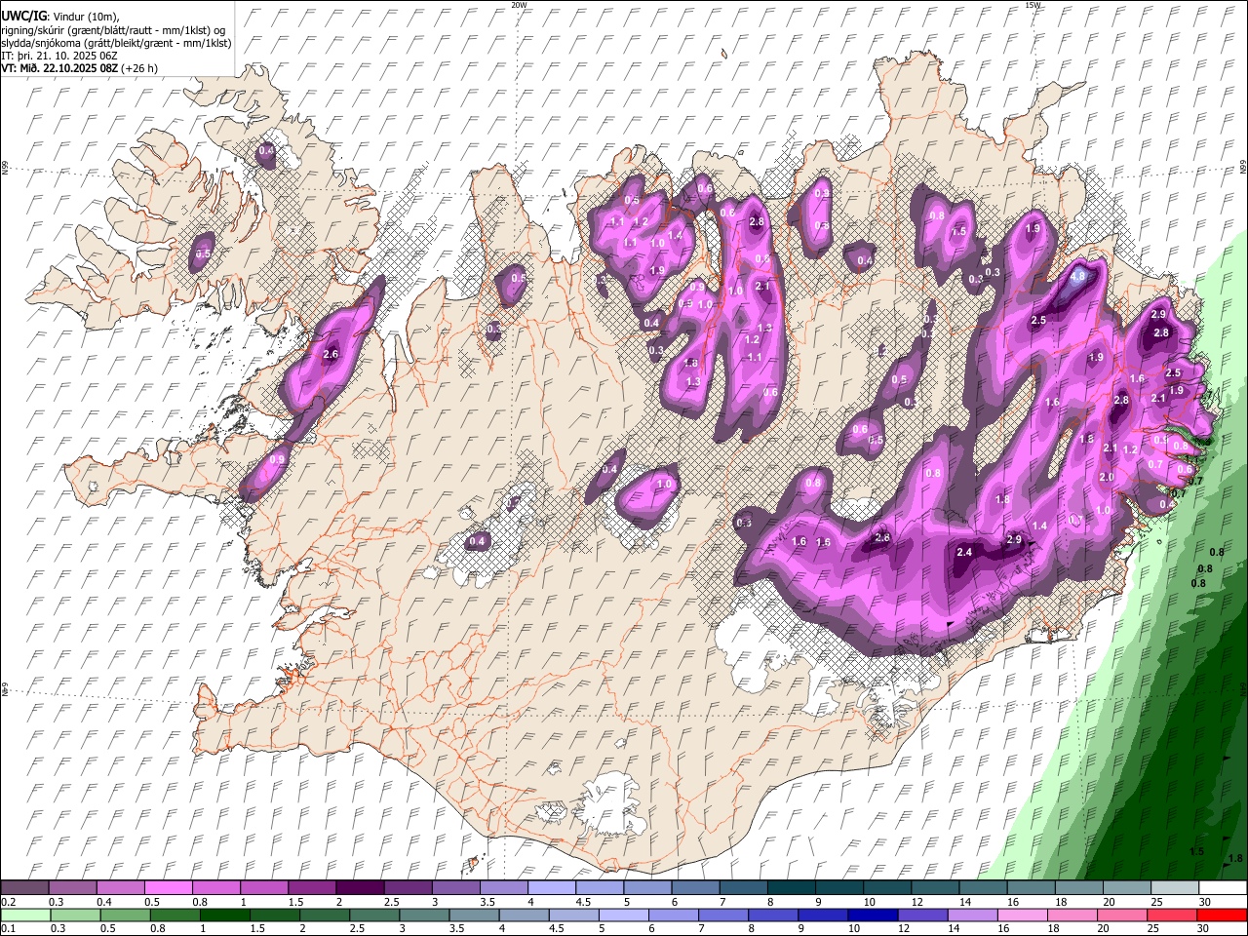Pick the light pink 16 swatch in the rain legend
Screen dimensions: 1248x936
point(1022,915)
